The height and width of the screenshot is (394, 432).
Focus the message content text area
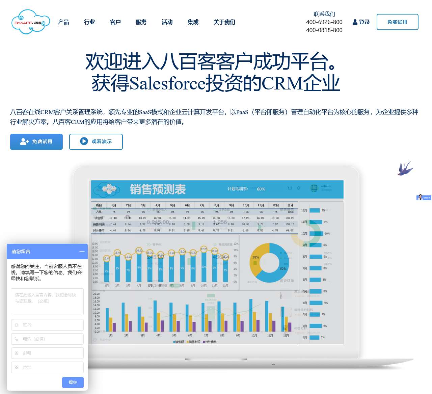(x=47, y=301)
